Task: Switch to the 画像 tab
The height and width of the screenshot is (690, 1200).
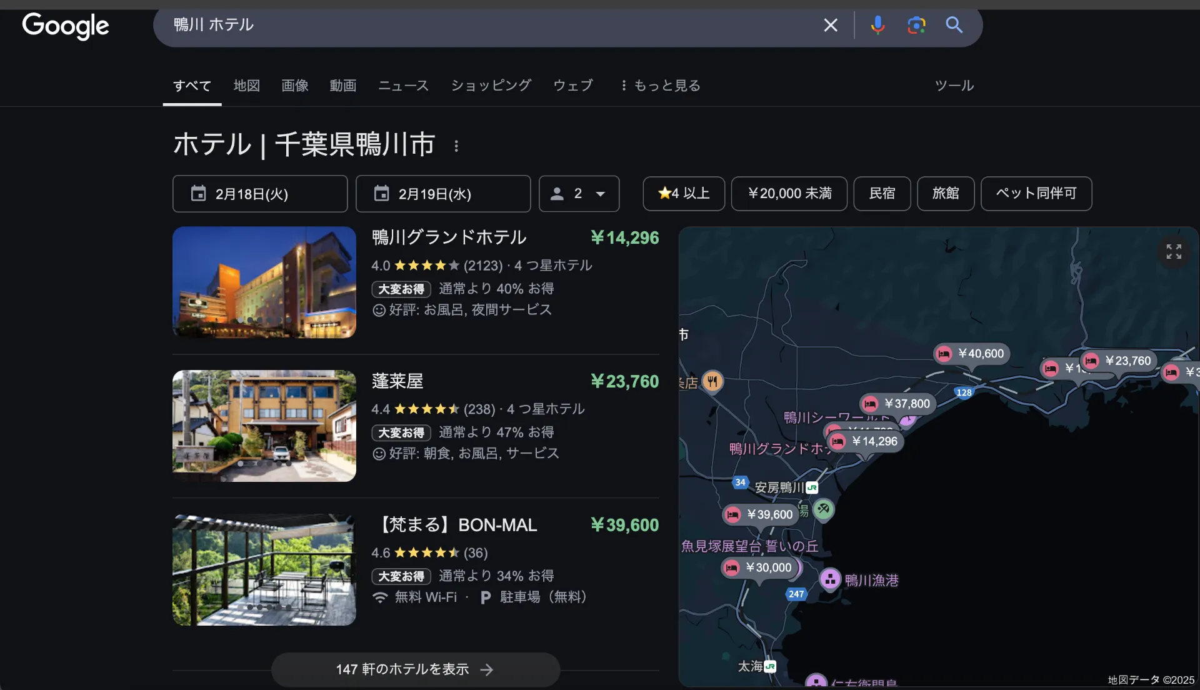Action: click(294, 86)
